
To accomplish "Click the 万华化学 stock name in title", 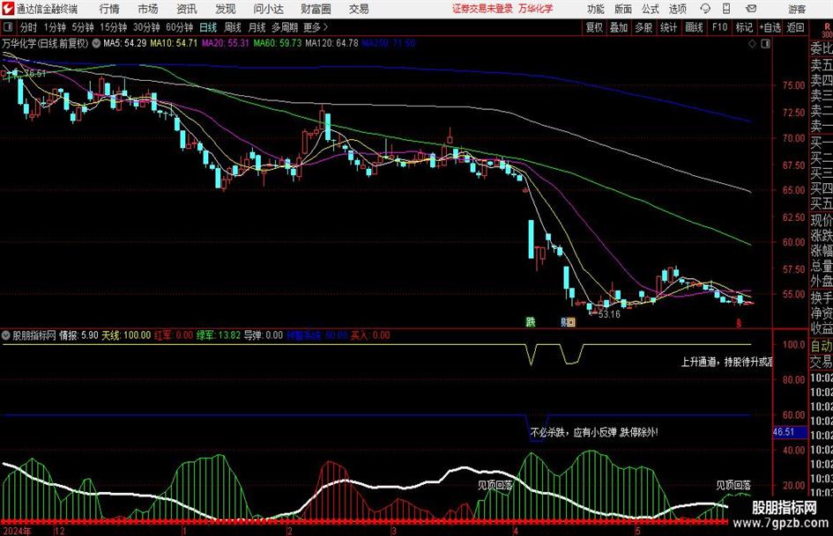I will click(536, 9).
